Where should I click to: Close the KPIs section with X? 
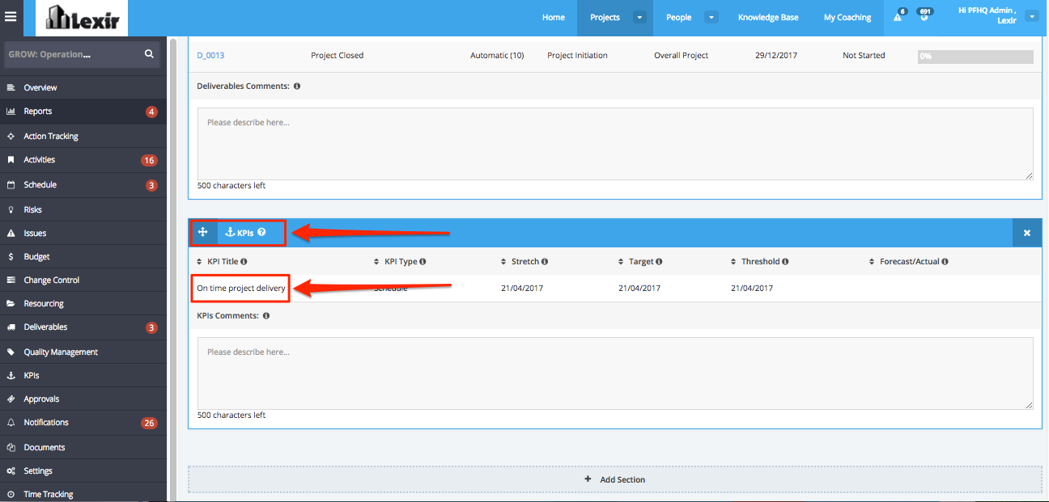click(x=1027, y=233)
